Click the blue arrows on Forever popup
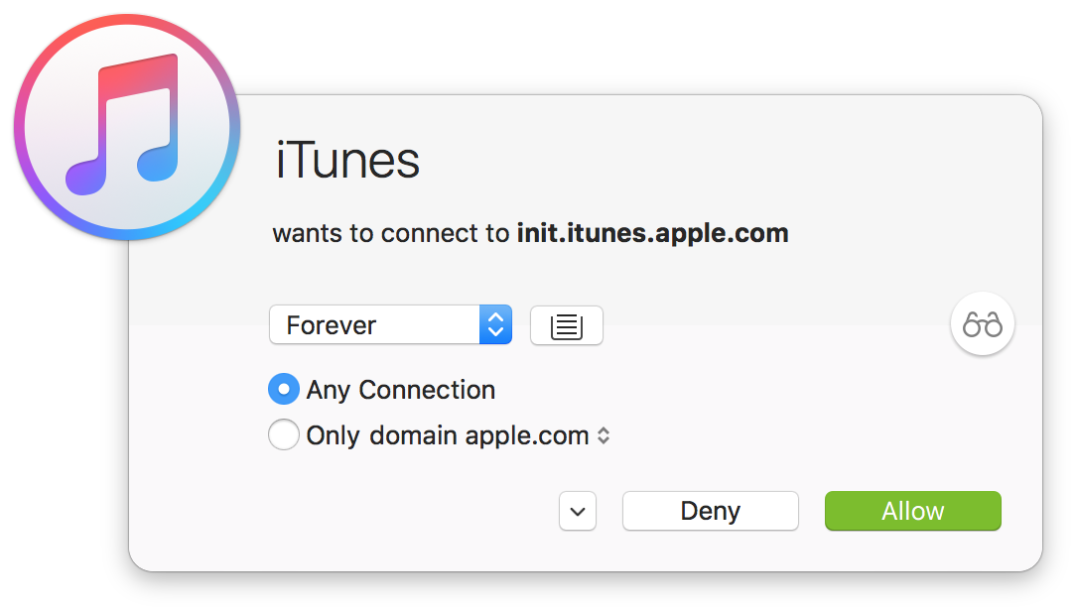 (x=495, y=324)
